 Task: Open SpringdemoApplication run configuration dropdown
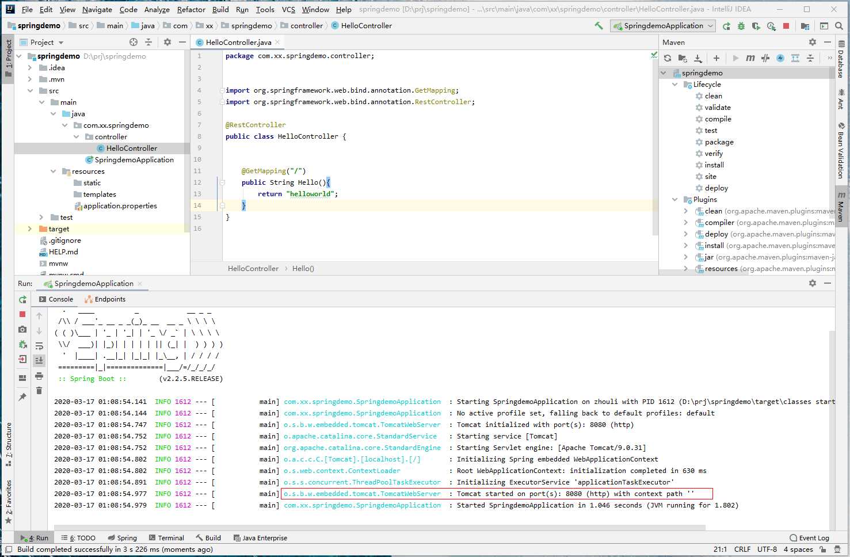(663, 26)
